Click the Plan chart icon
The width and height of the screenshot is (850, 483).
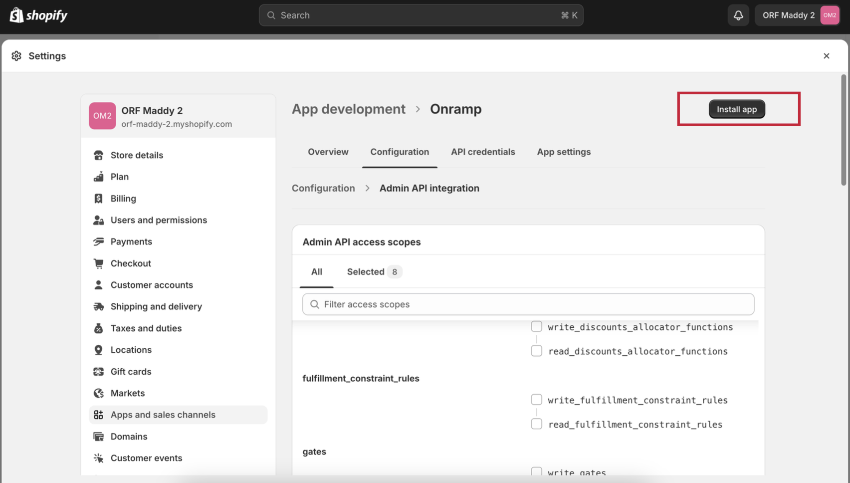point(98,177)
